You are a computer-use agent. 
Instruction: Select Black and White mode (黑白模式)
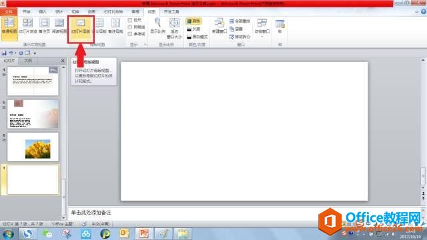click(197, 37)
